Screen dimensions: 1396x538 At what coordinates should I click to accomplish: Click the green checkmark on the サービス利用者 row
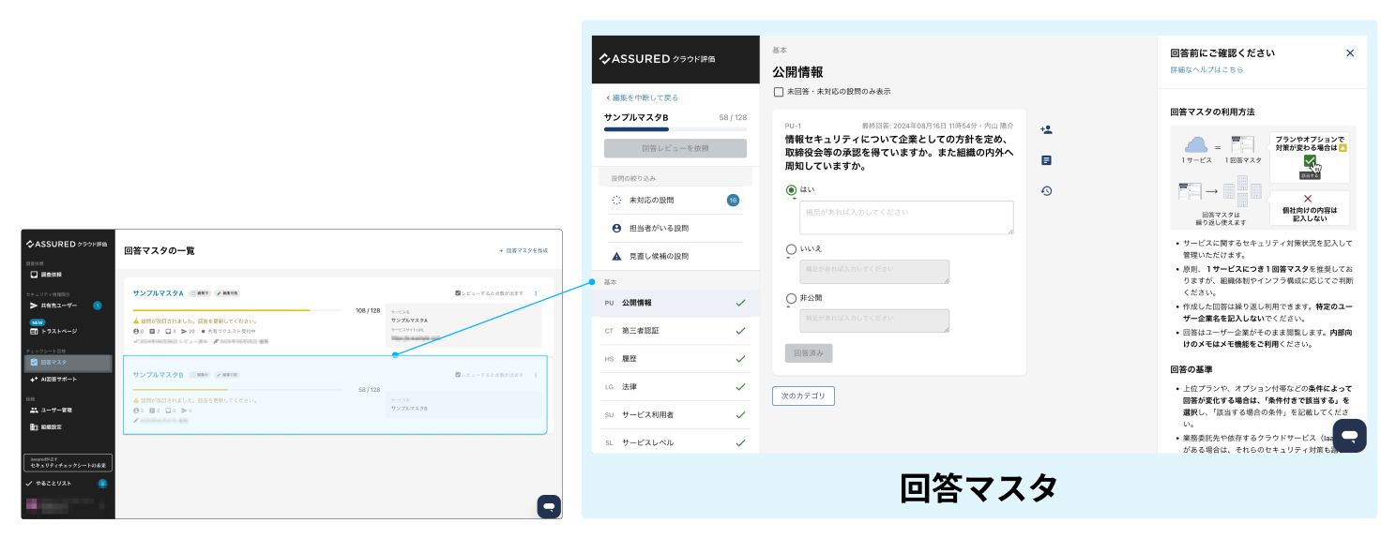point(740,414)
